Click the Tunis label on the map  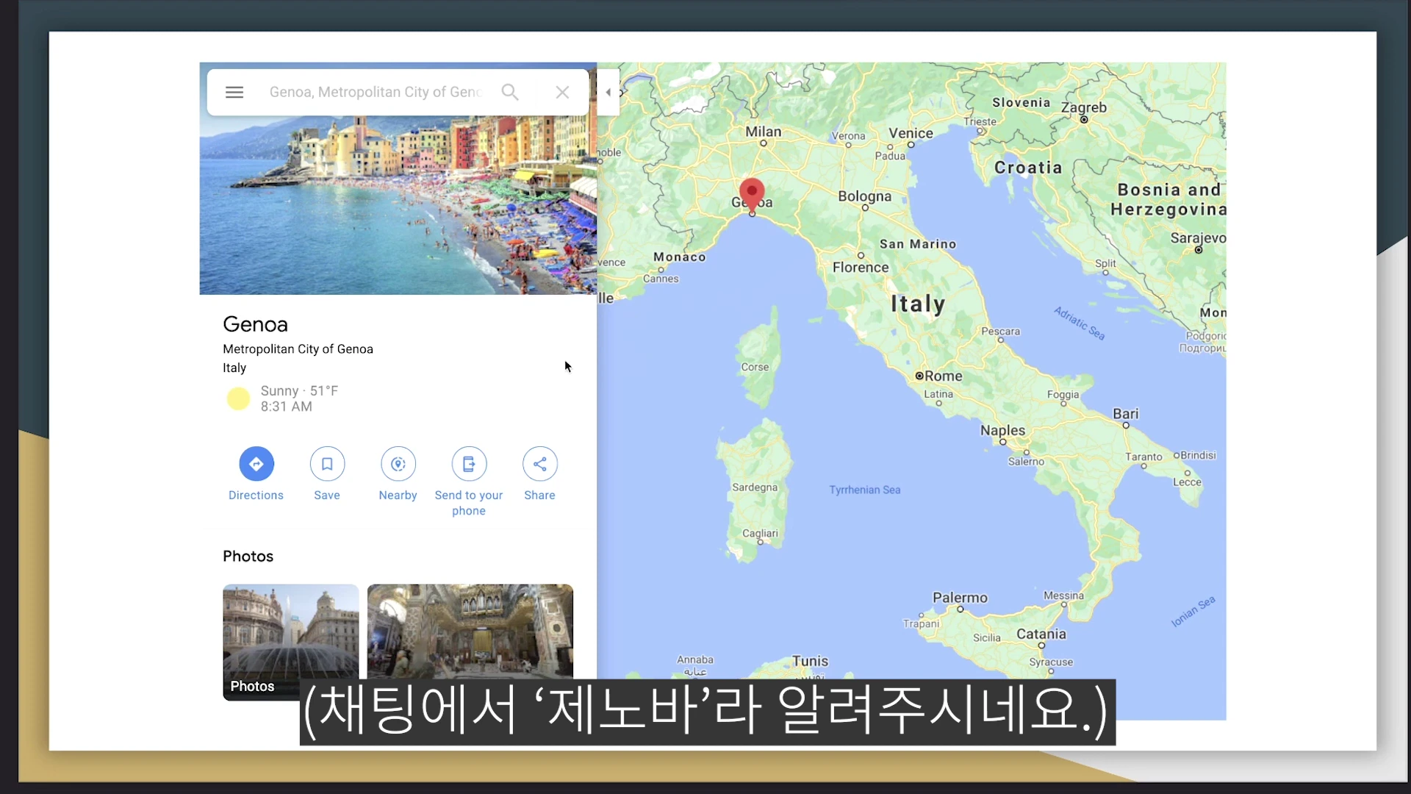pos(810,661)
